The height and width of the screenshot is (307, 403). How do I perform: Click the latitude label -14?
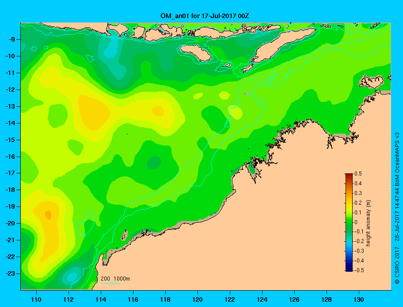pyautogui.click(x=11, y=123)
